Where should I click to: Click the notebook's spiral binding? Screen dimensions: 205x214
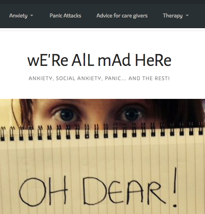[x=102, y=132]
